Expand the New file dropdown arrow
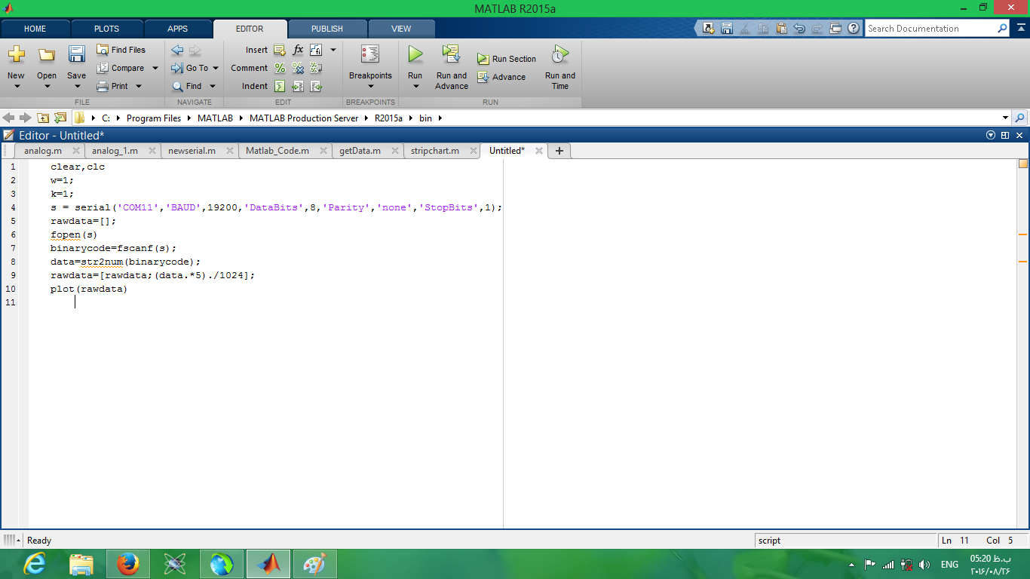The image size is (1030, 579). (16, 86)
